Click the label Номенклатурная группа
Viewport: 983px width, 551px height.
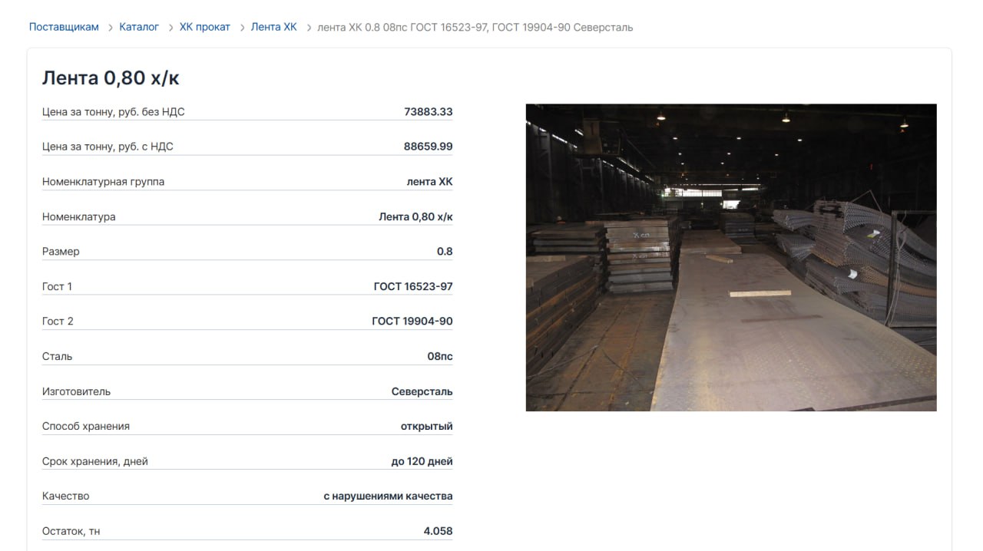(x=104, y=182)
